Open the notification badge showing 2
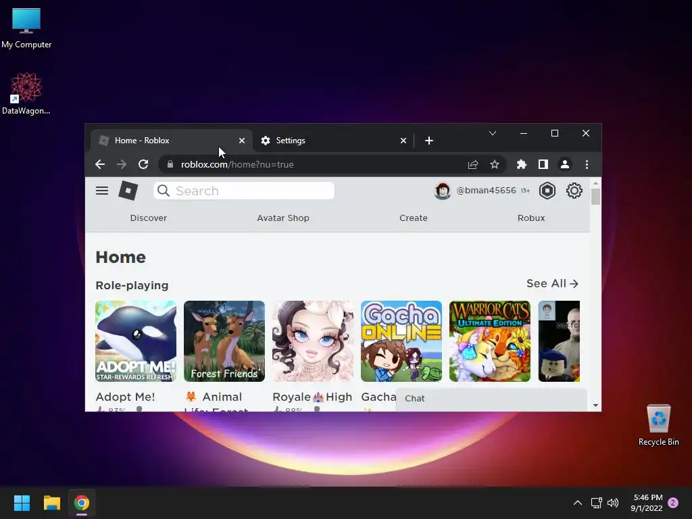Screen dimensions: 692x519 point(673,503)
